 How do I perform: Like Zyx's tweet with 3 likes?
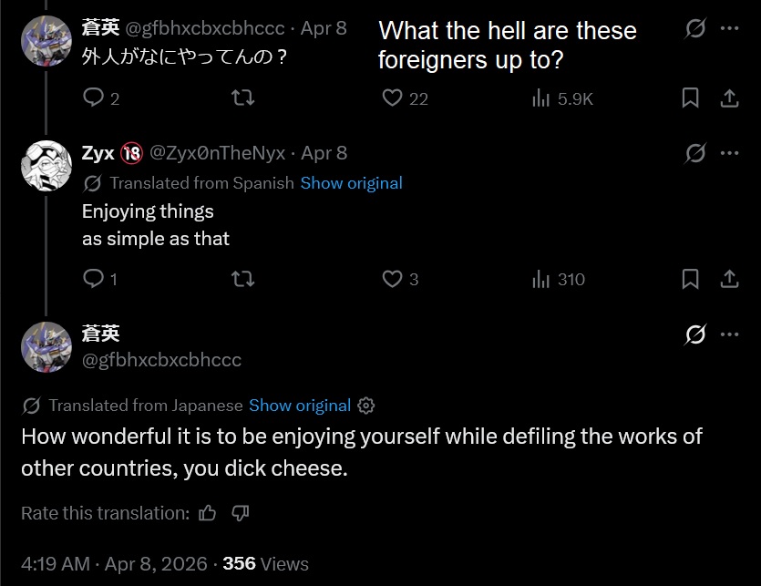[x=393, y=279]
